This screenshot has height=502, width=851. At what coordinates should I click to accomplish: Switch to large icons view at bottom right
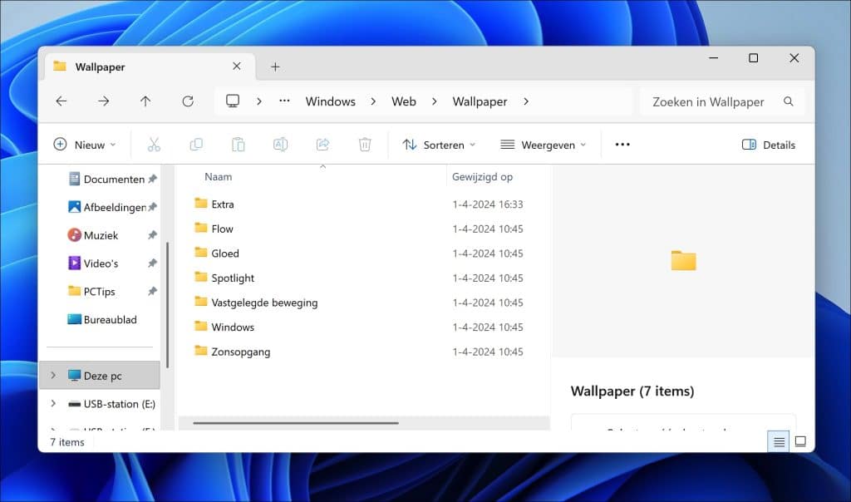[x=800, y=441]
